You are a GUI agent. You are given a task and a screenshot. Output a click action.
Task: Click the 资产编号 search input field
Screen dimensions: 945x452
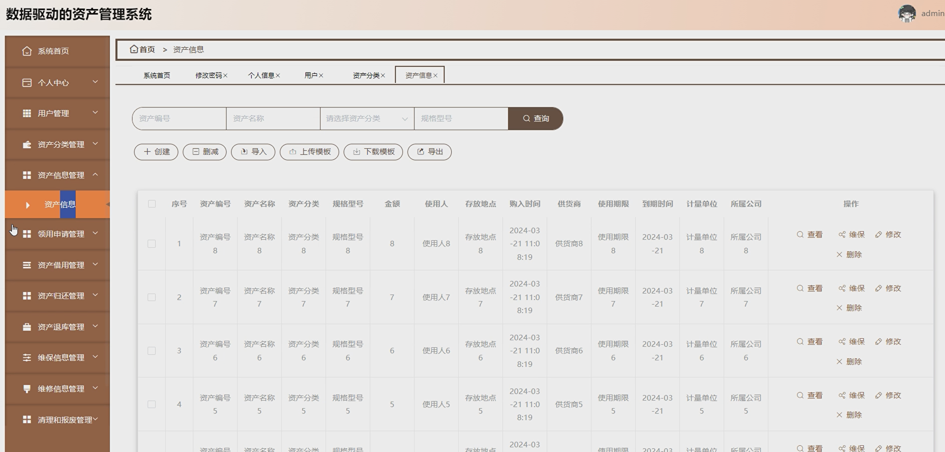tap(179, 119)
